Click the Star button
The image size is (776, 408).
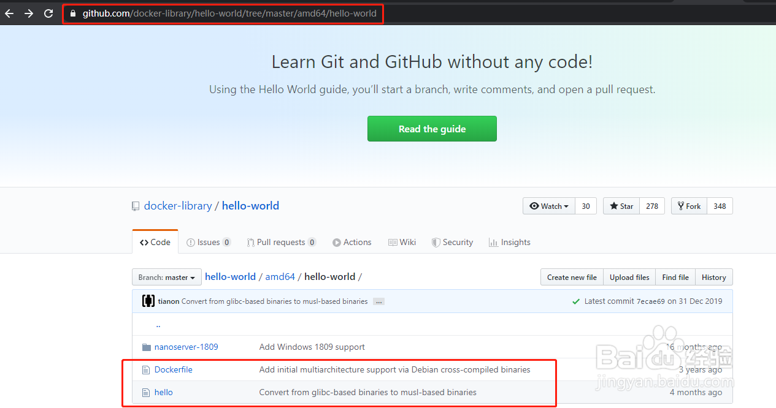(621, 206)
